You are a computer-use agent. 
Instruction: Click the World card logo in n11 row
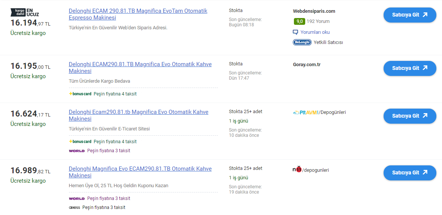point(76,198)
